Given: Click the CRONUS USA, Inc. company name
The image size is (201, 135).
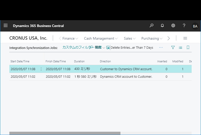Looking at the screenshot, I should pyautogui.click(x=28, y=38).
